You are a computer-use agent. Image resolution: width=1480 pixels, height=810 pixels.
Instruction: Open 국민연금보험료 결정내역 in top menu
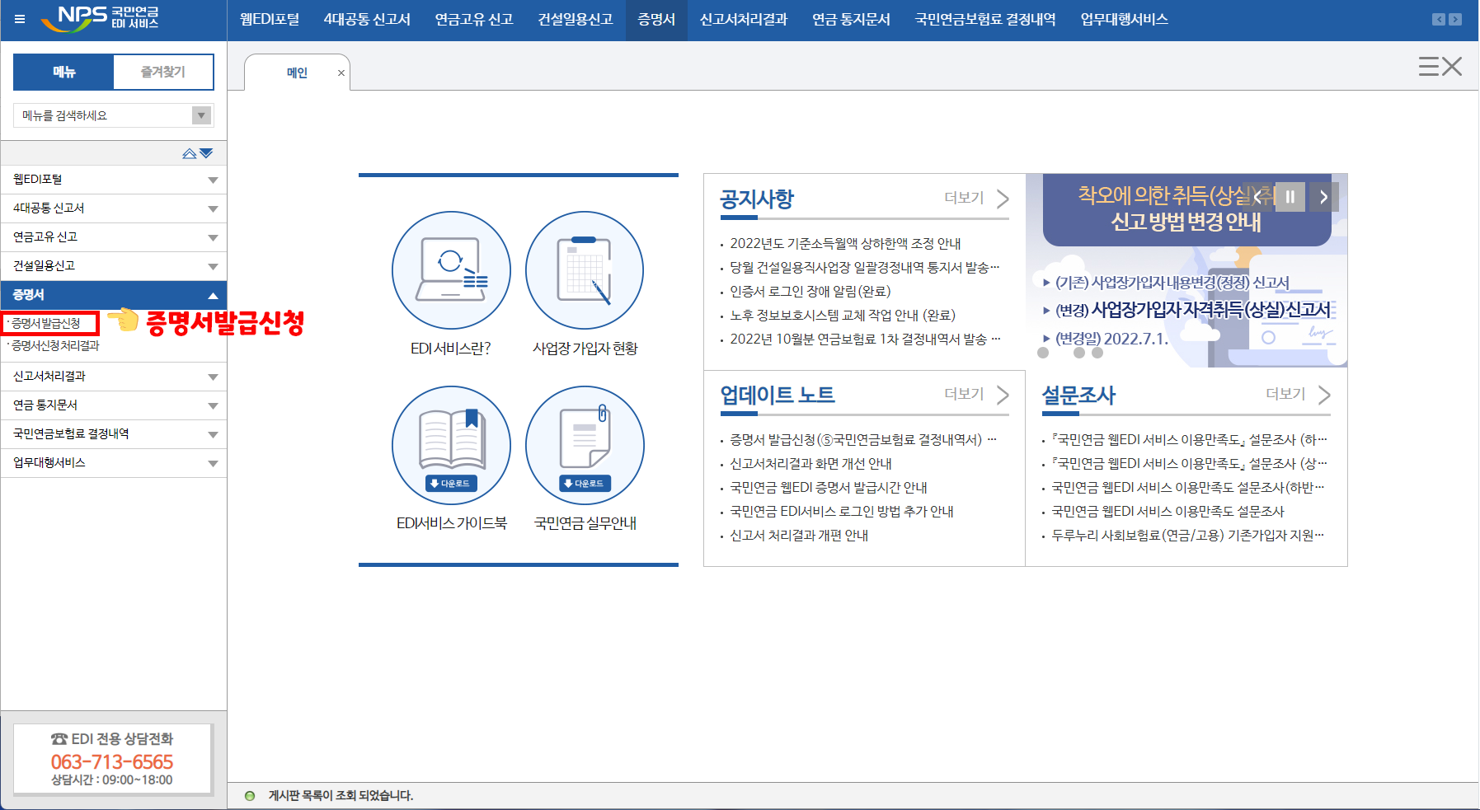985,19
